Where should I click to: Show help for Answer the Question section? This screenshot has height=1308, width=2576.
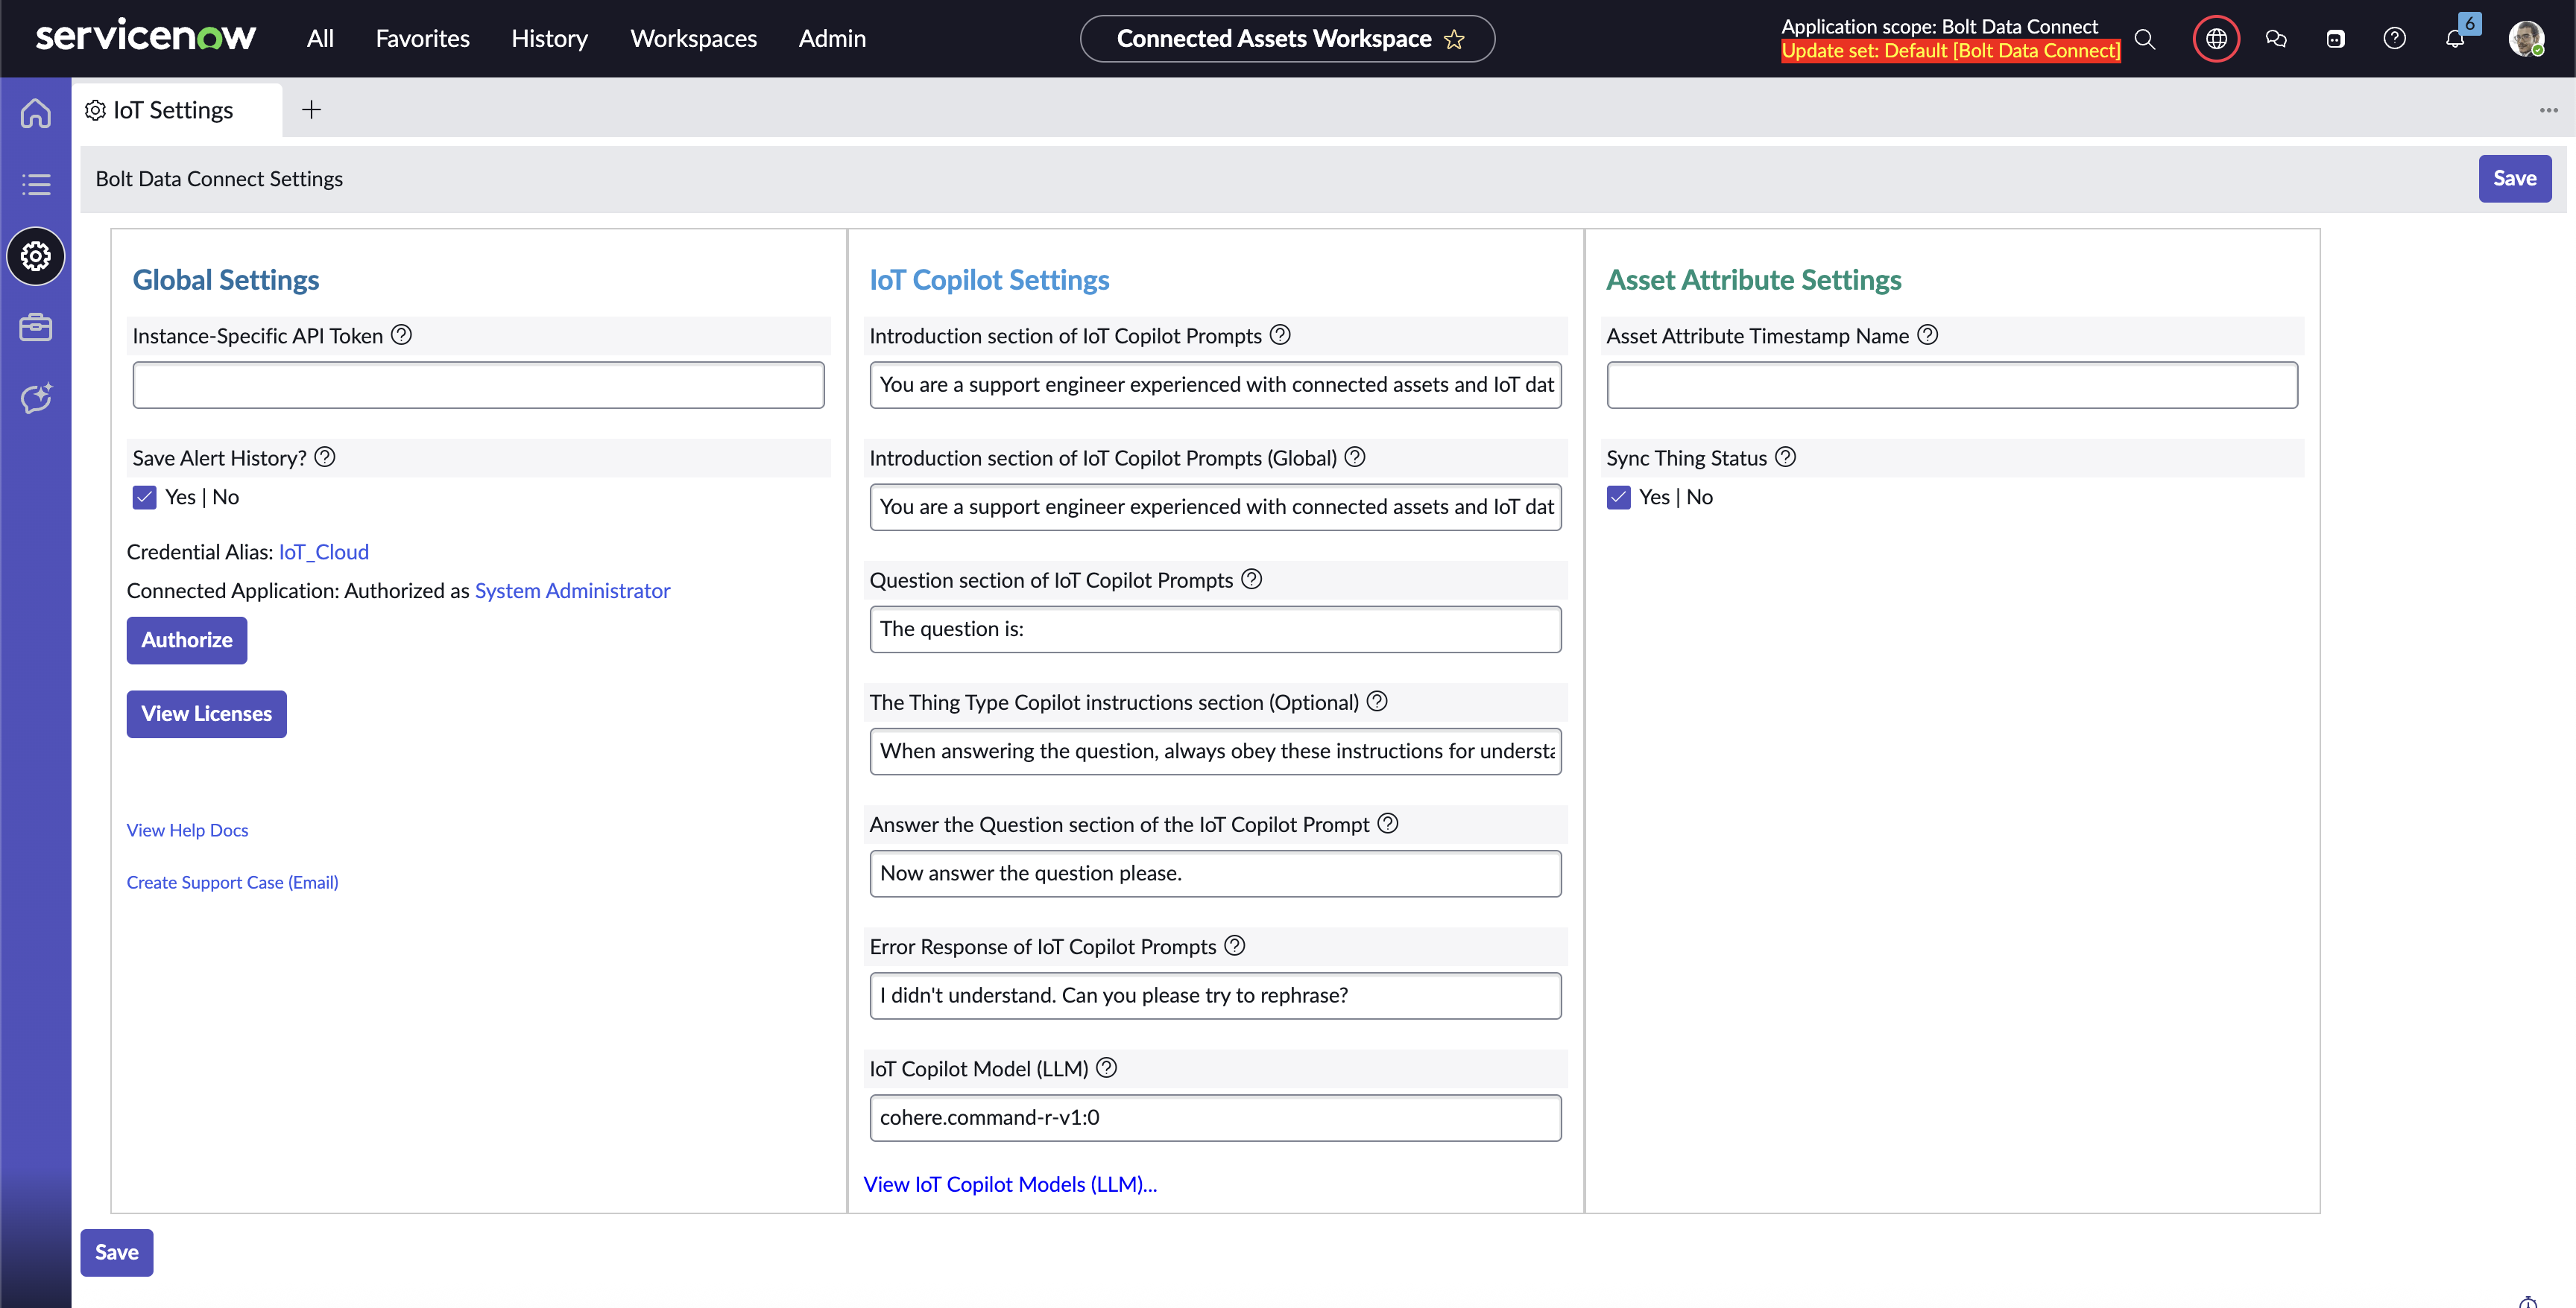[1389, 823]
